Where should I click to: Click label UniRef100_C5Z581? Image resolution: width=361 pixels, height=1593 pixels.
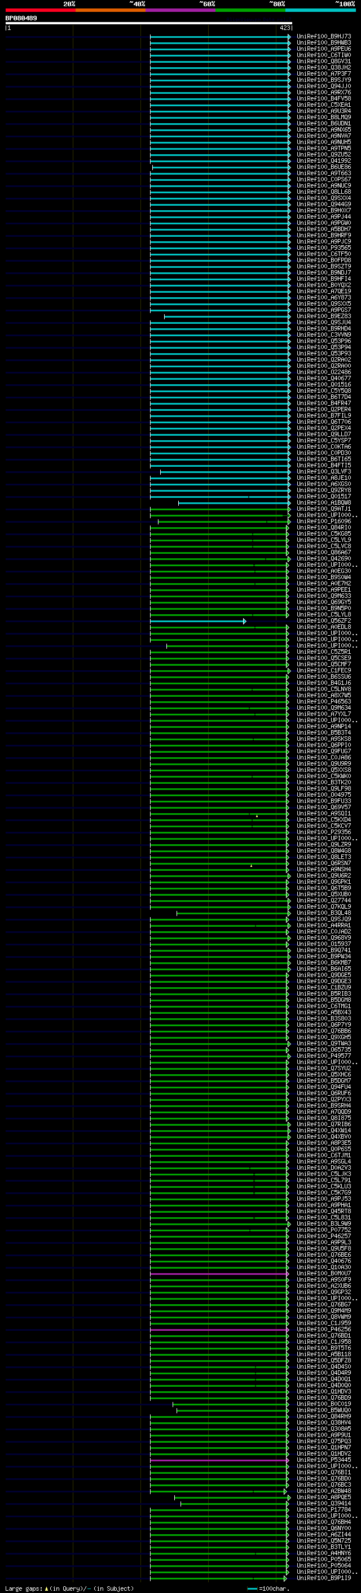323,652
